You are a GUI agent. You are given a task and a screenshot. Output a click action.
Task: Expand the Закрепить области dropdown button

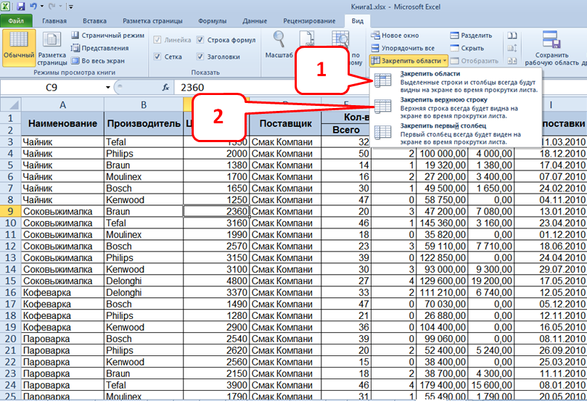coord(407,61)
